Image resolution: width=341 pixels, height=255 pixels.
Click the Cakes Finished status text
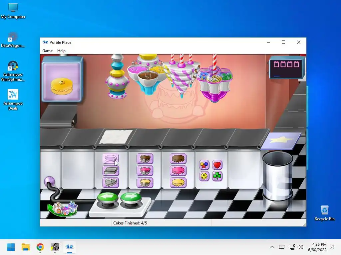130,223
